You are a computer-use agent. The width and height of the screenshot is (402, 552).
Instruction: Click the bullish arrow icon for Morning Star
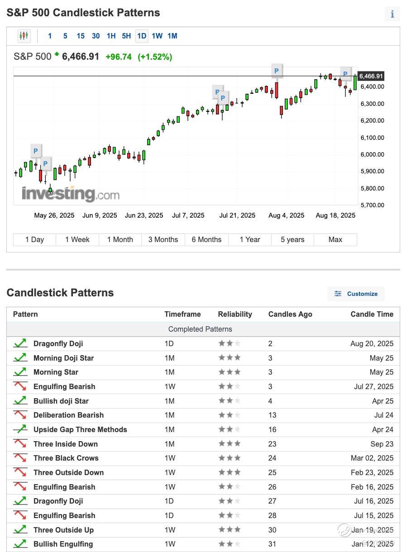(20, 372)
